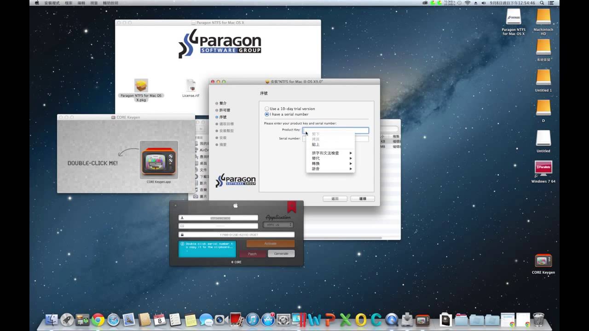Open Messages from the Dock
The height and width of the screenshot is (331, 589).
[206, 320]
